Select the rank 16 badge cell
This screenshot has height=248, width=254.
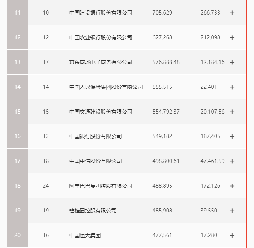pos(18,136)
